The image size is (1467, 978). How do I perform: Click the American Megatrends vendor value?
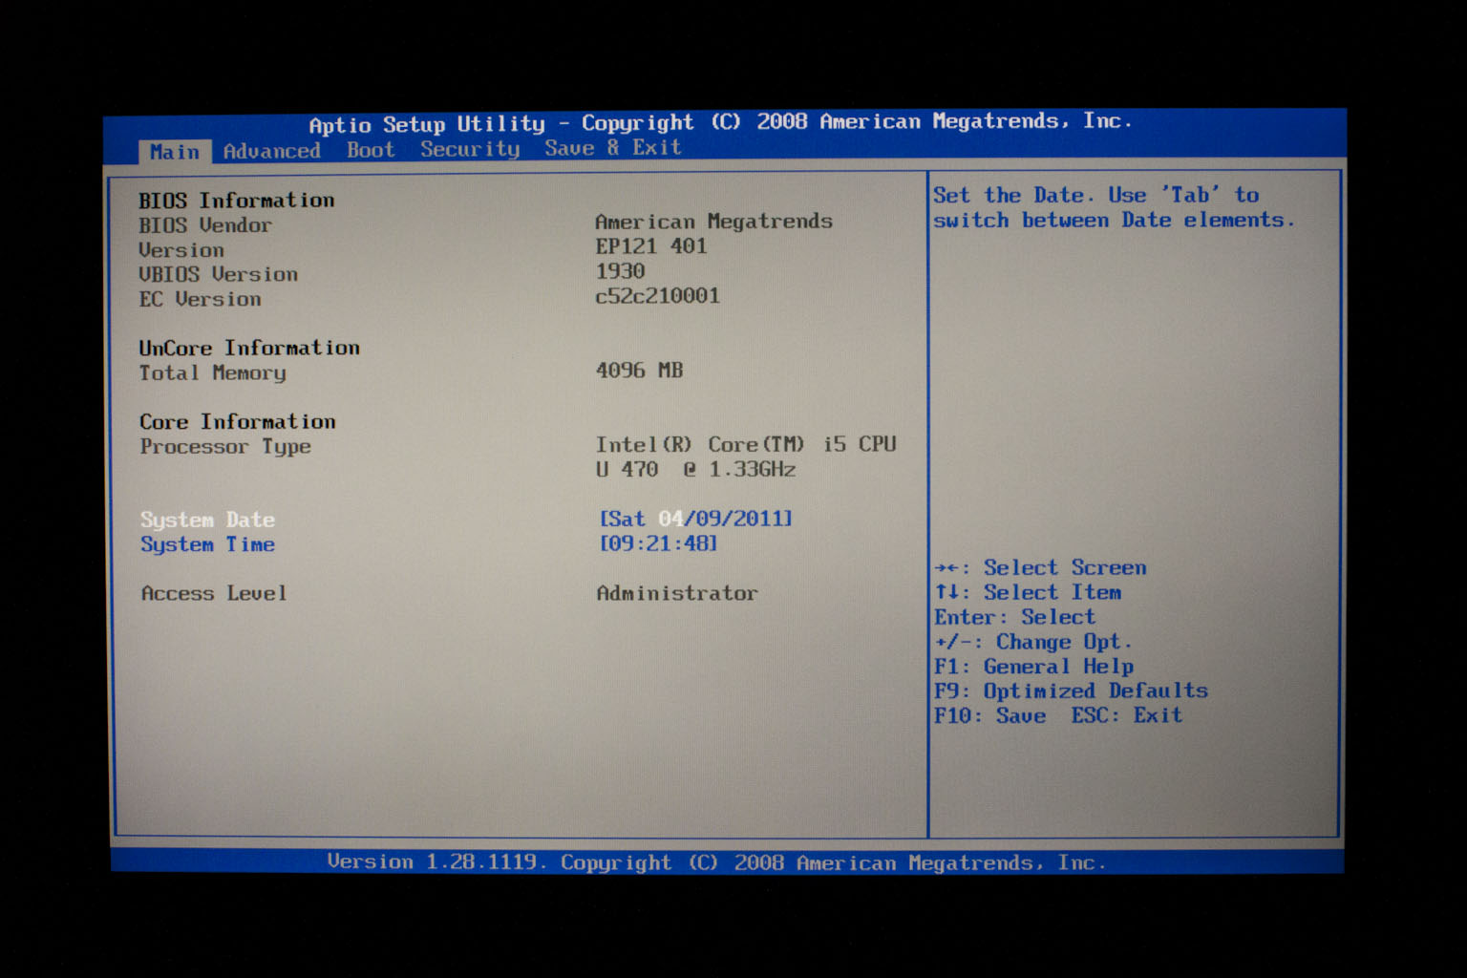tap(713, 222)
